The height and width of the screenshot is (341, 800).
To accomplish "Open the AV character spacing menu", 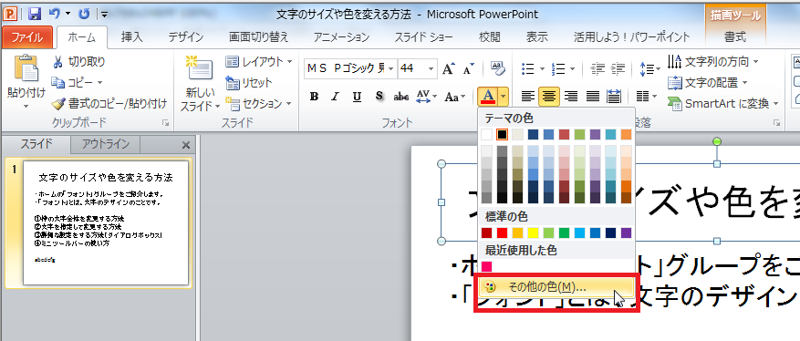I will (x=427, y=97).
